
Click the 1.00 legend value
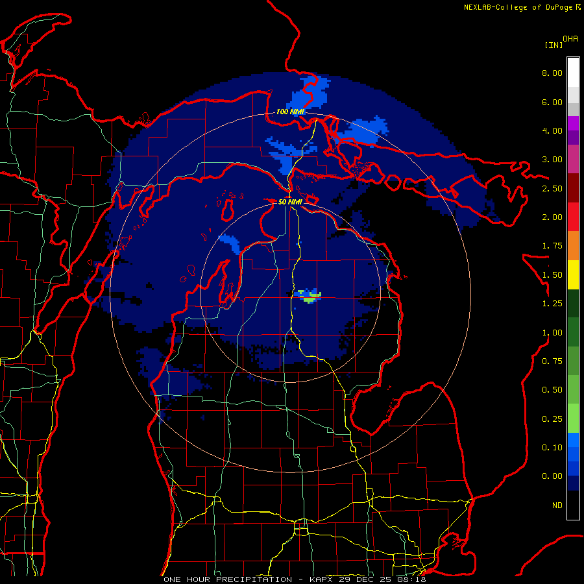click(x=552, y=333)
